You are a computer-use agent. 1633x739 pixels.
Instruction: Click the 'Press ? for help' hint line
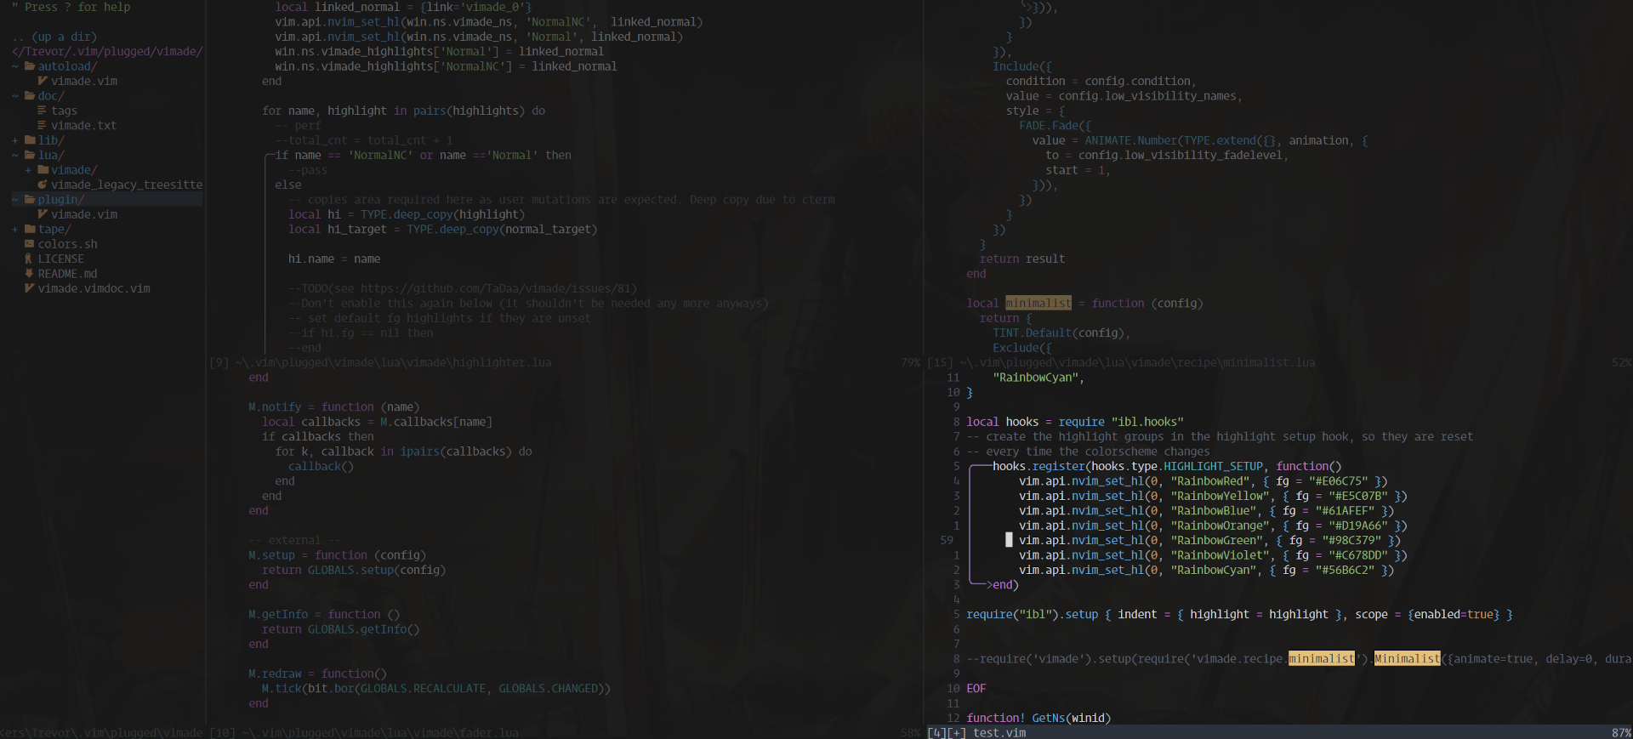[71, 7]
